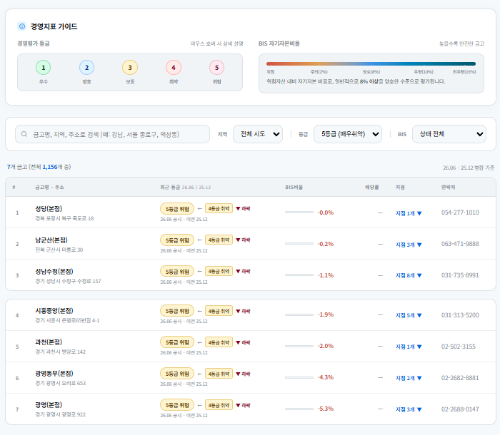Click phone number 063-471-9888
Viewport: 500px width, 435px height.
click(x=460, y=244)
